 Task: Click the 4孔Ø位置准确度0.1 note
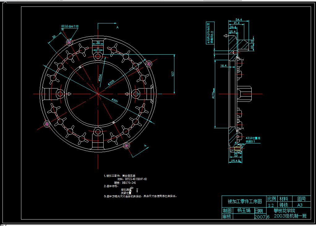point(253,140)
